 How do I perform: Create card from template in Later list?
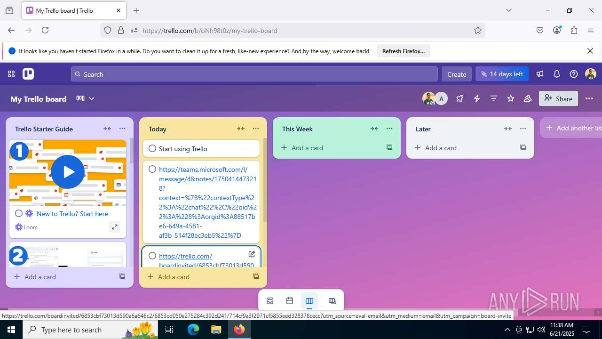coord(523,147)
